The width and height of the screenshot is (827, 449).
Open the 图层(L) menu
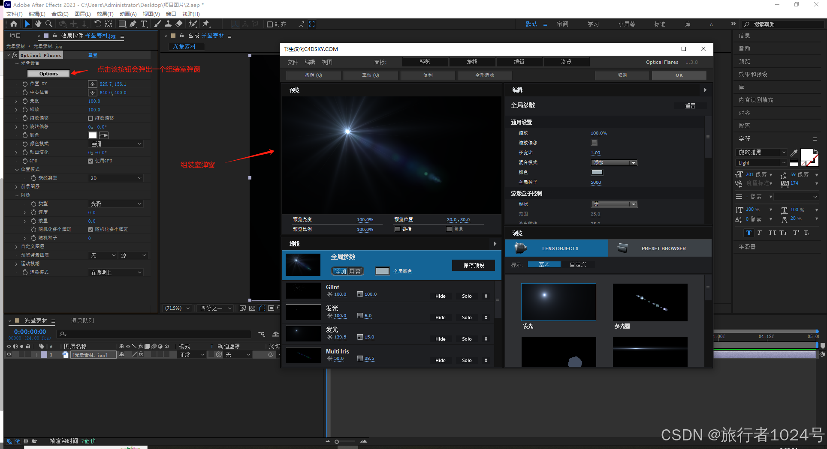click(x=83, y=14)
